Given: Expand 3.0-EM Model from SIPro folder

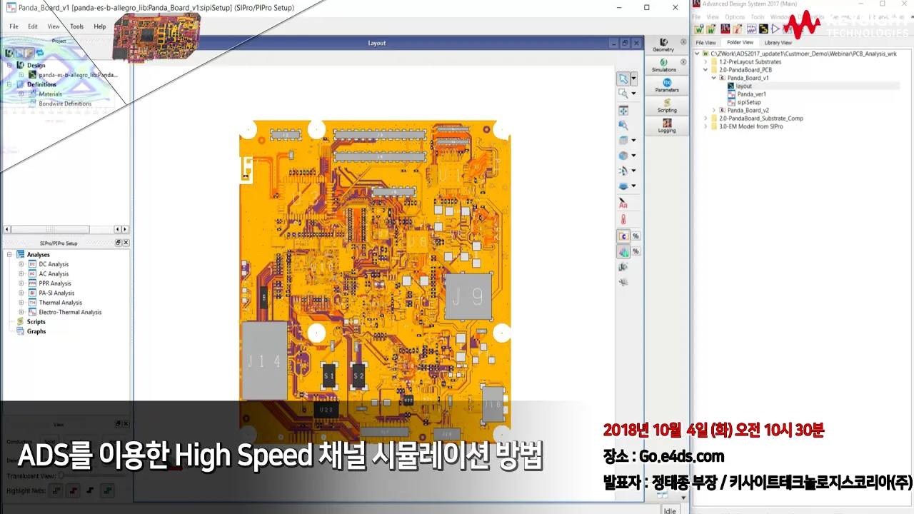Looking at the screenshot, I should (x=705, y=126).
